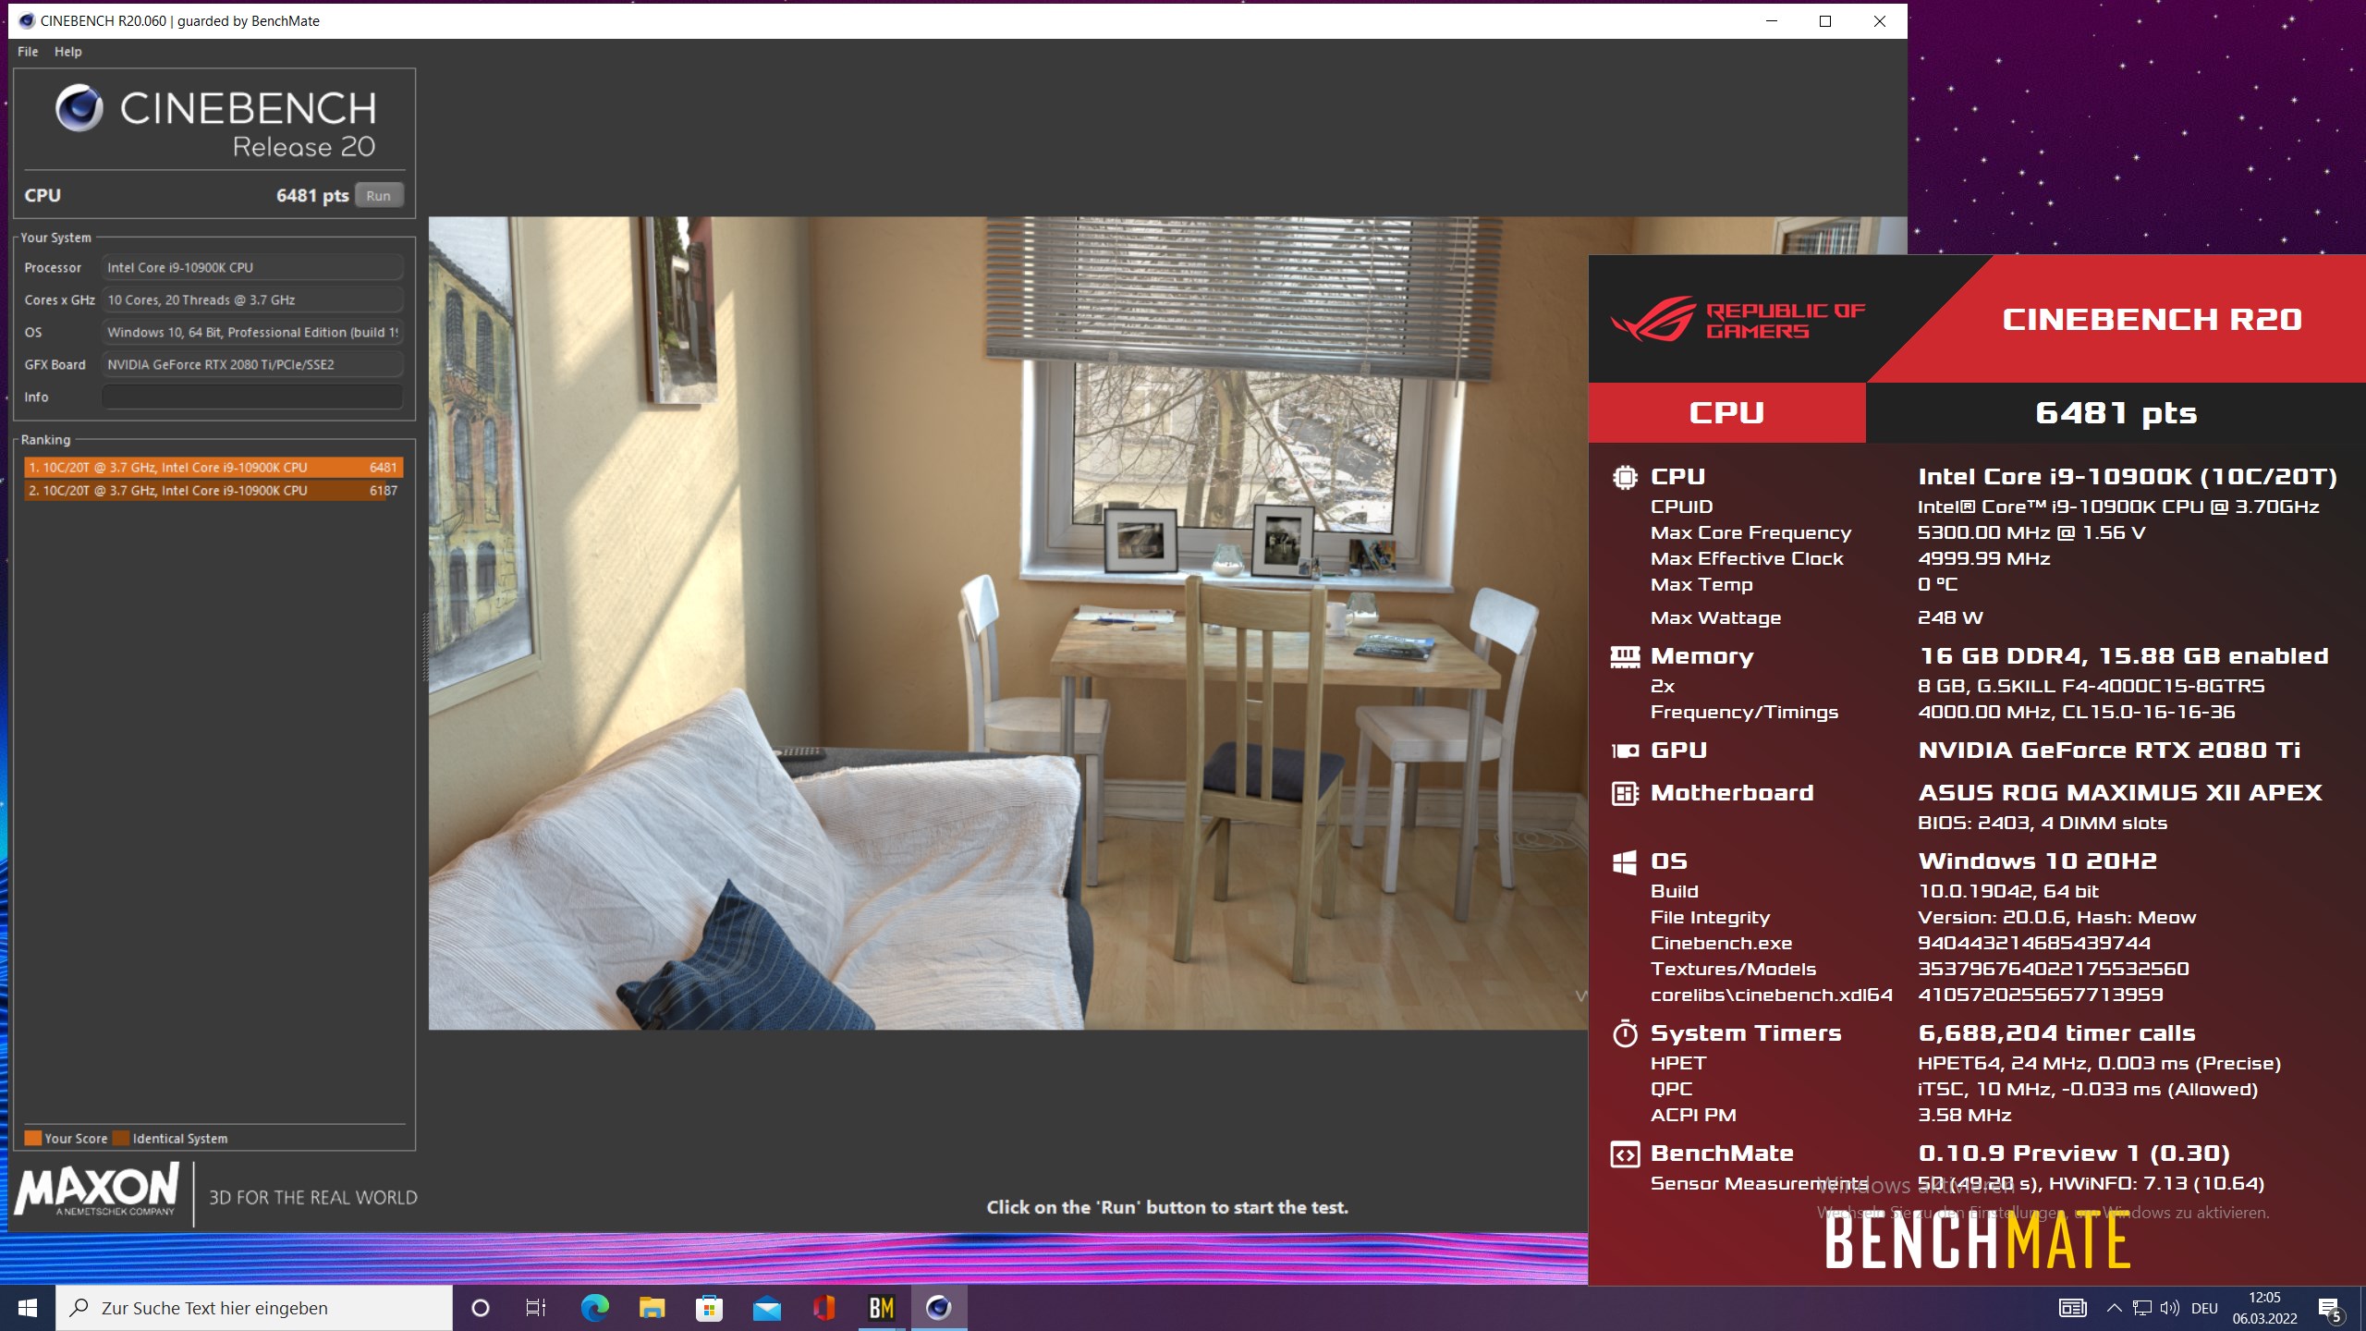2366x1331 pixels.
Task: Open the volume tray icon
Action: coord(2170,1308)
